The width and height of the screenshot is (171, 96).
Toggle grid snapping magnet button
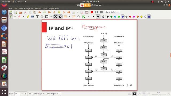(60, 17)
